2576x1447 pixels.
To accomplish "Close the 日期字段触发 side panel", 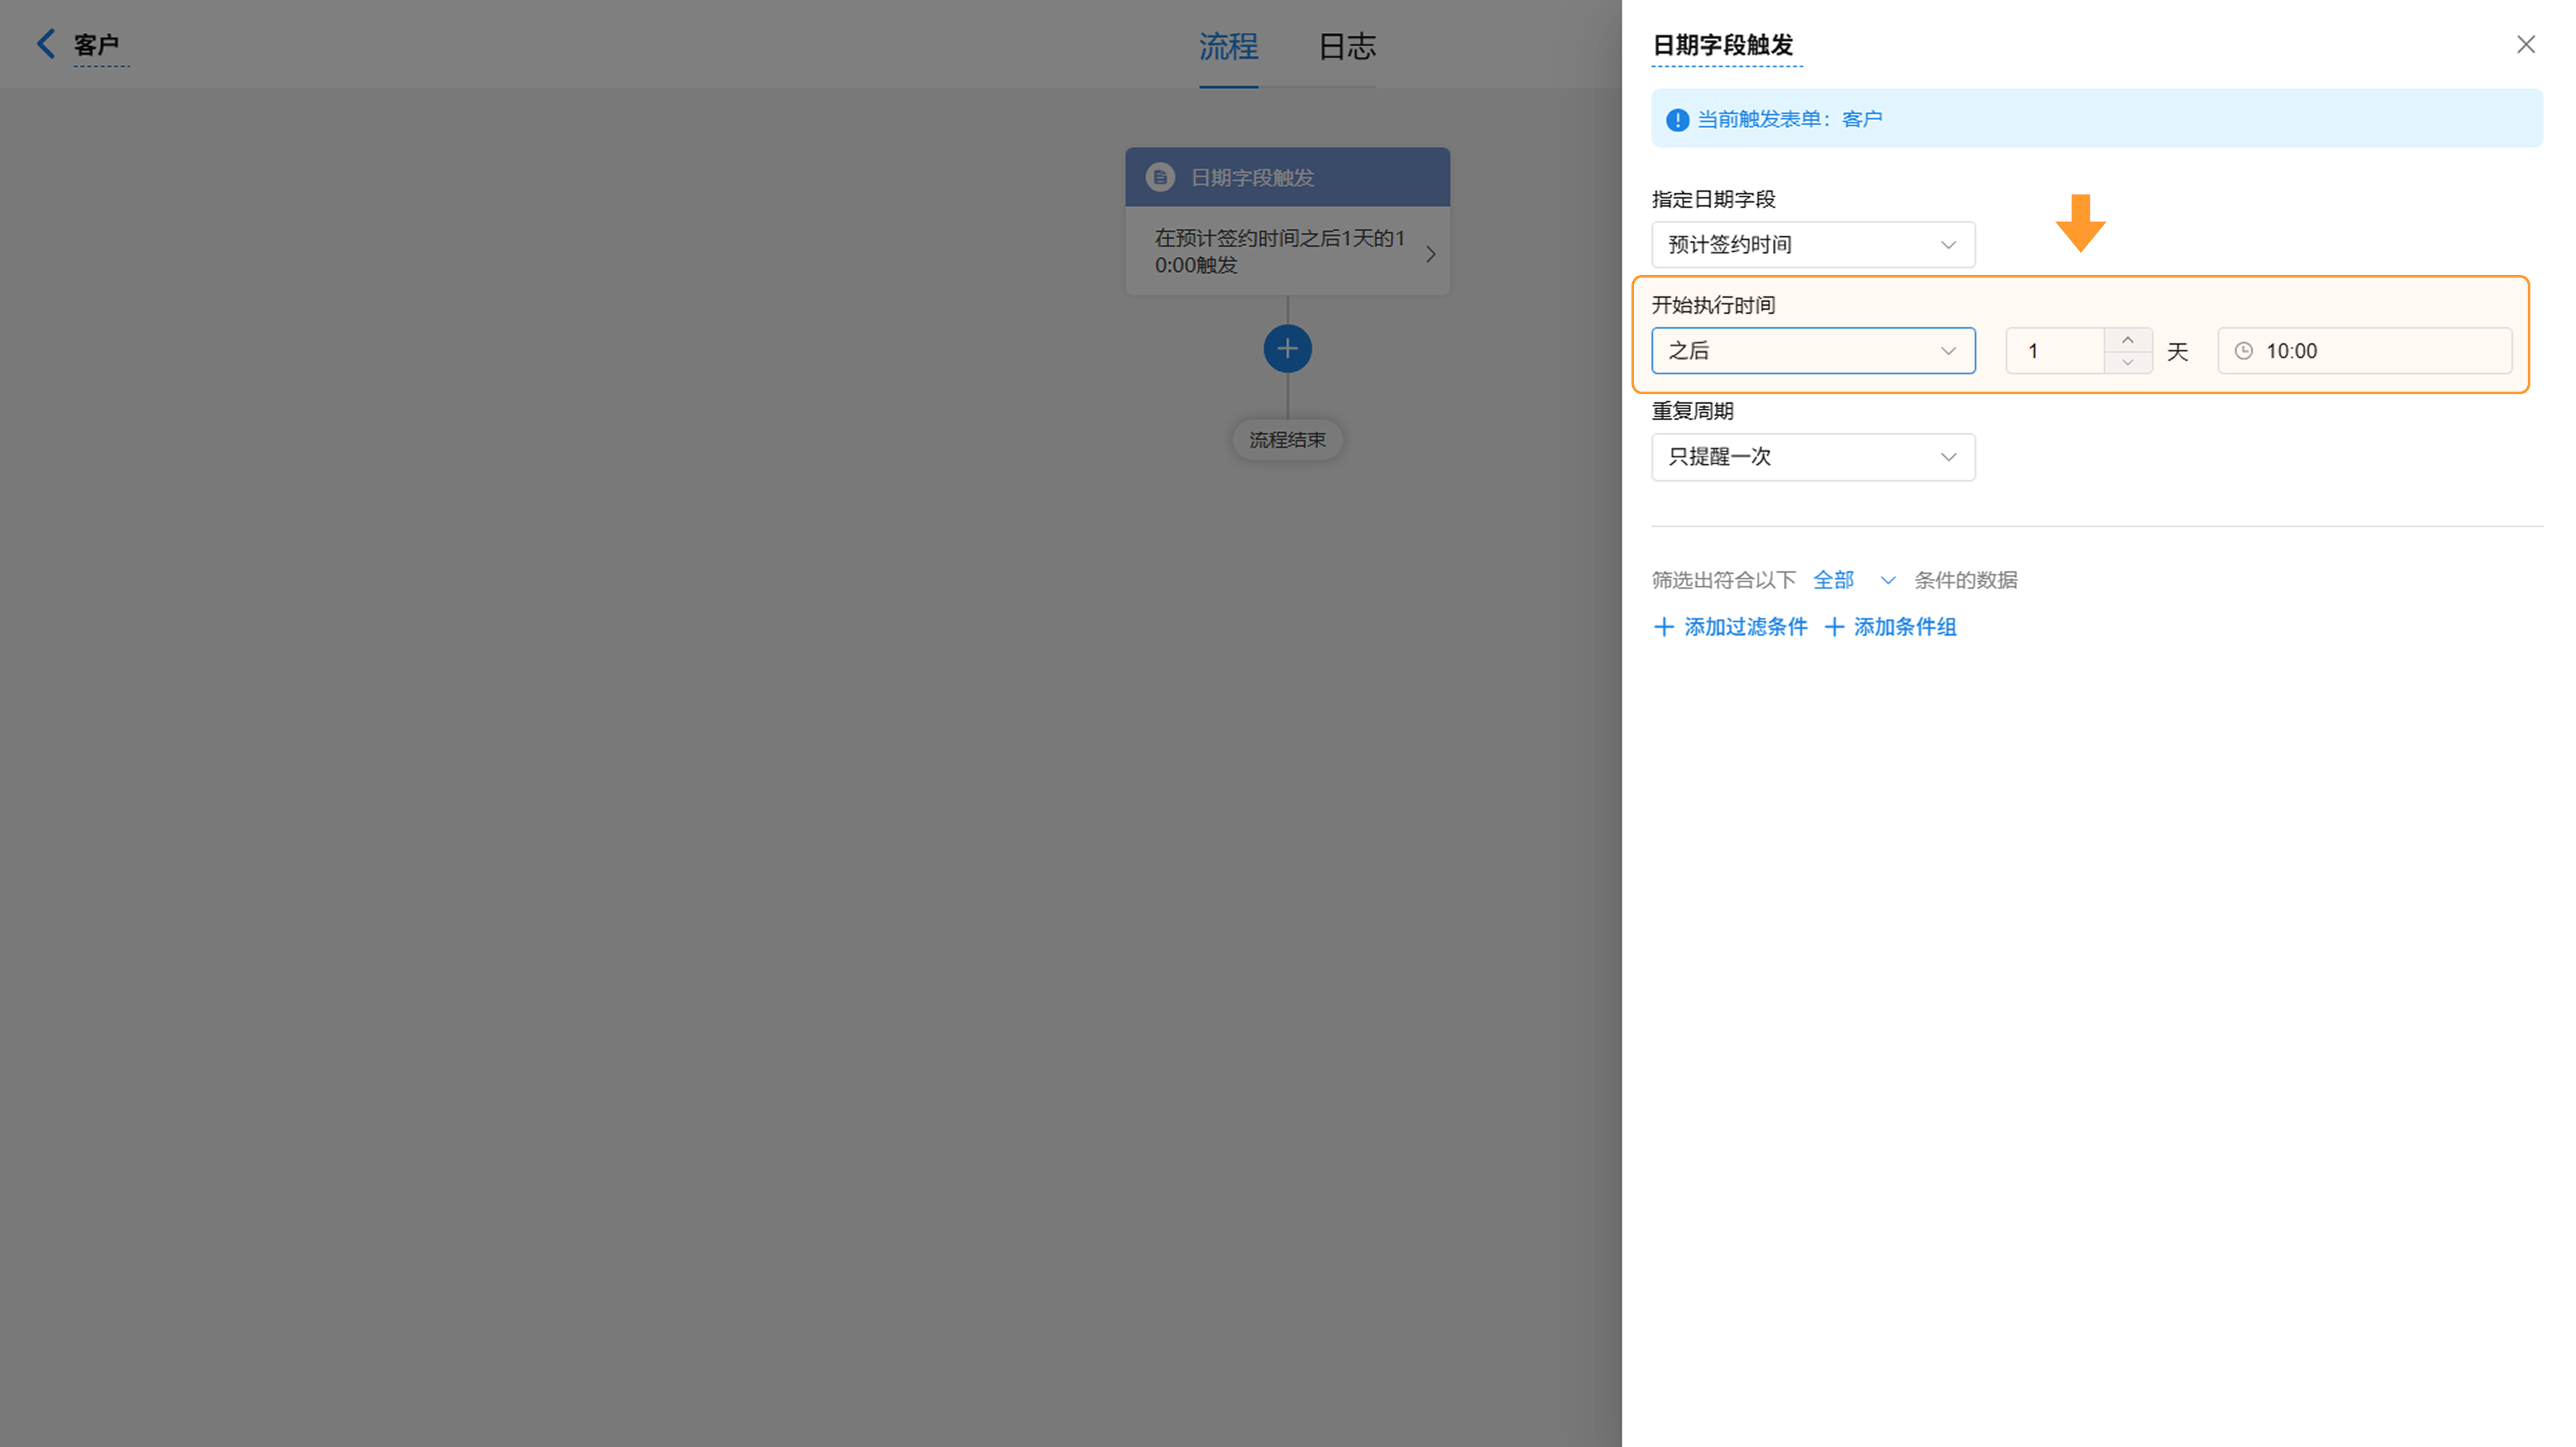I will [2525, 44].
